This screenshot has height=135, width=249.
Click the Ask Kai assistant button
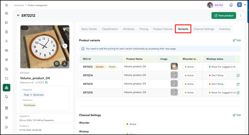216,5
